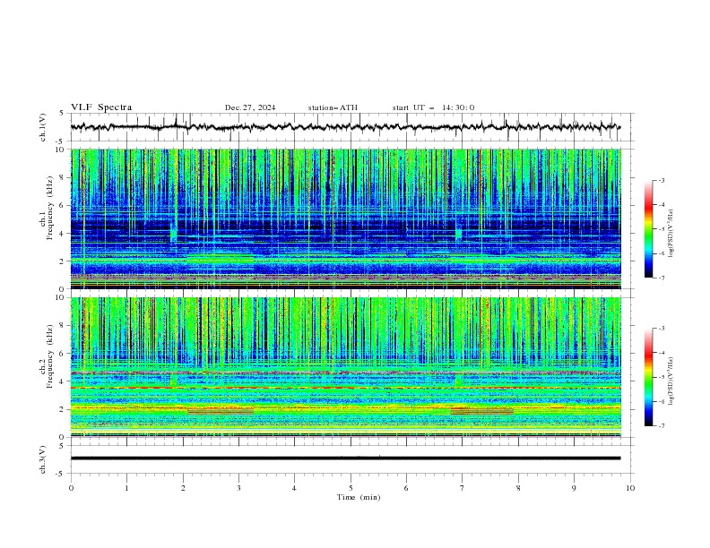Click the "2" tick on the time axis
Viewport: 710px width, 548px height.
pyautogui.click(x=183, y=488)
